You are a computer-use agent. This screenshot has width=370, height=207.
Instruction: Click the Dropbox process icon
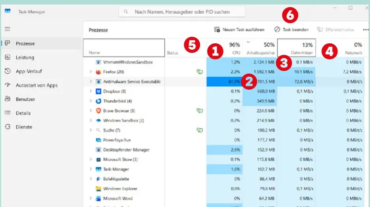[98, 91]
